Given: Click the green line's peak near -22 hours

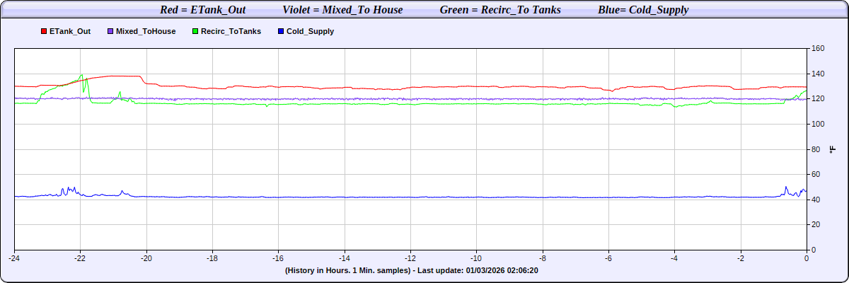Looking at the screenshot, I should 81,74.
